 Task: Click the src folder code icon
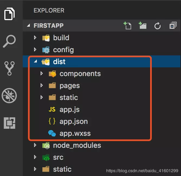pos(46,158)
